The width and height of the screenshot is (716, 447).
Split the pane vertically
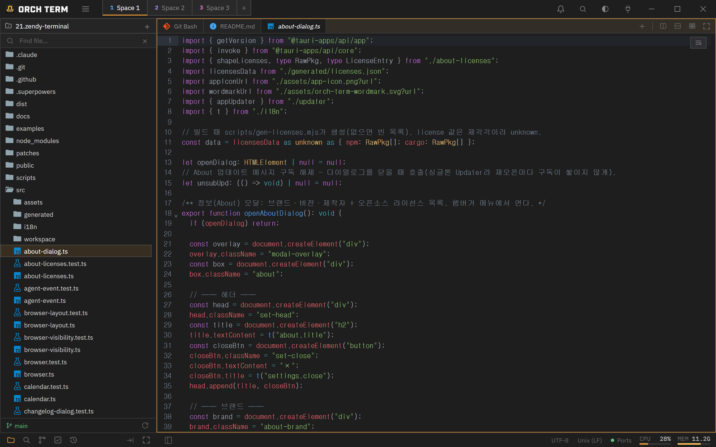point(663,26)
